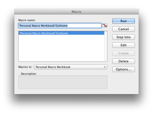Image resolution: width=153 pixels, height=114 pixels.
Task: Click the empty Description box
Action: point(63,82)
